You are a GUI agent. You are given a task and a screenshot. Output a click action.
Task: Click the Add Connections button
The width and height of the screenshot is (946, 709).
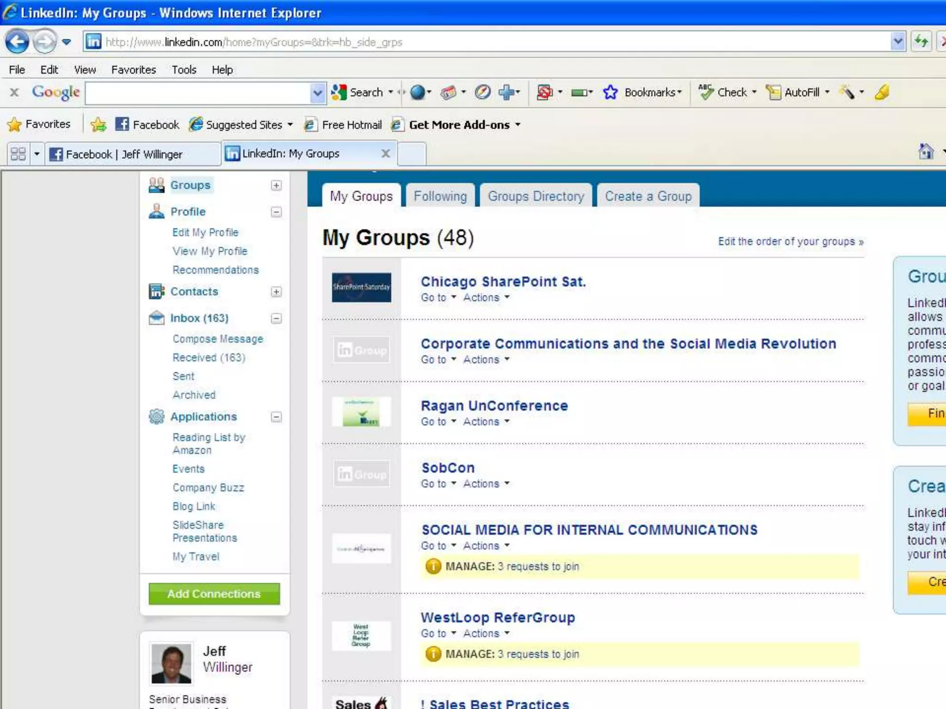(x=214, y=594)
